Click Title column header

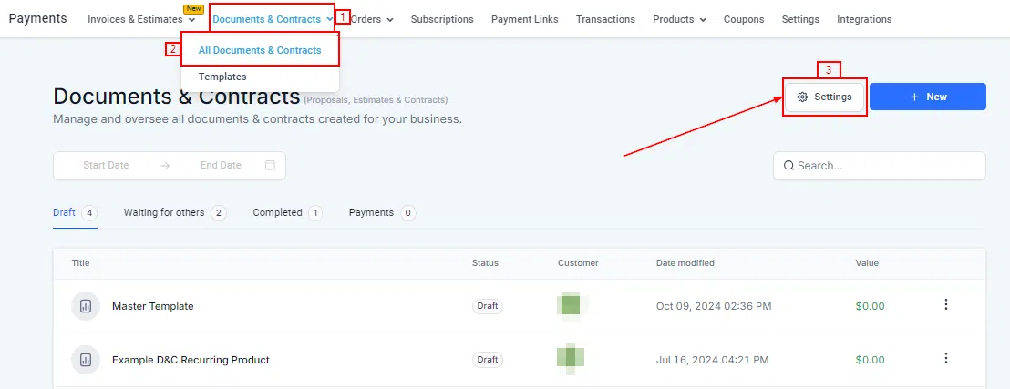click(80, 262)
